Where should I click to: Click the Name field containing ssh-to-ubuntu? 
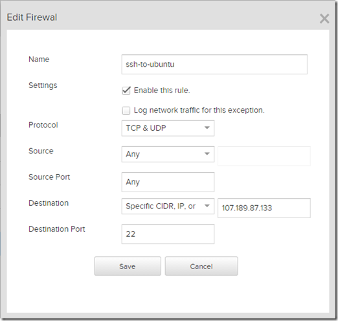(x=214, y=64)
